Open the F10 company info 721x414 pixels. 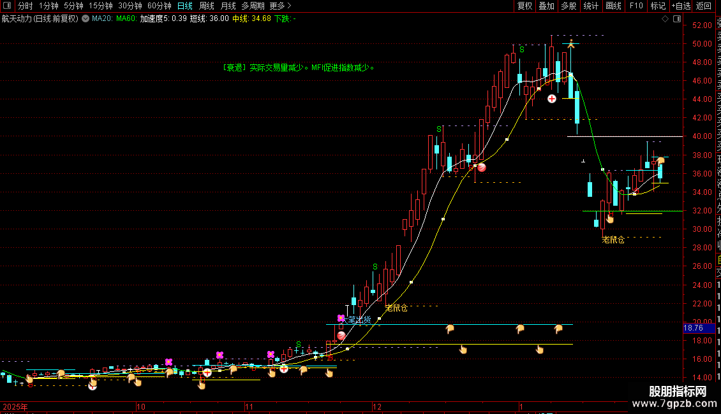tap(636, 6)
